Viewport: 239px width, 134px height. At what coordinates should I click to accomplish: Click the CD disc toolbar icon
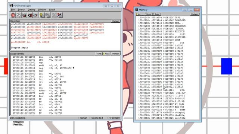pos(47,15)
